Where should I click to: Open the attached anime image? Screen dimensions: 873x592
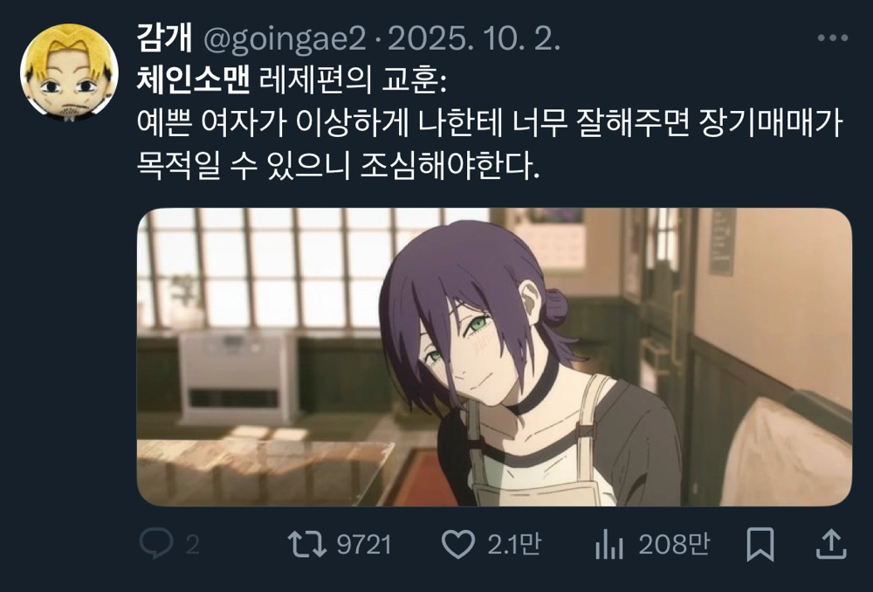(x=494, y=357)
